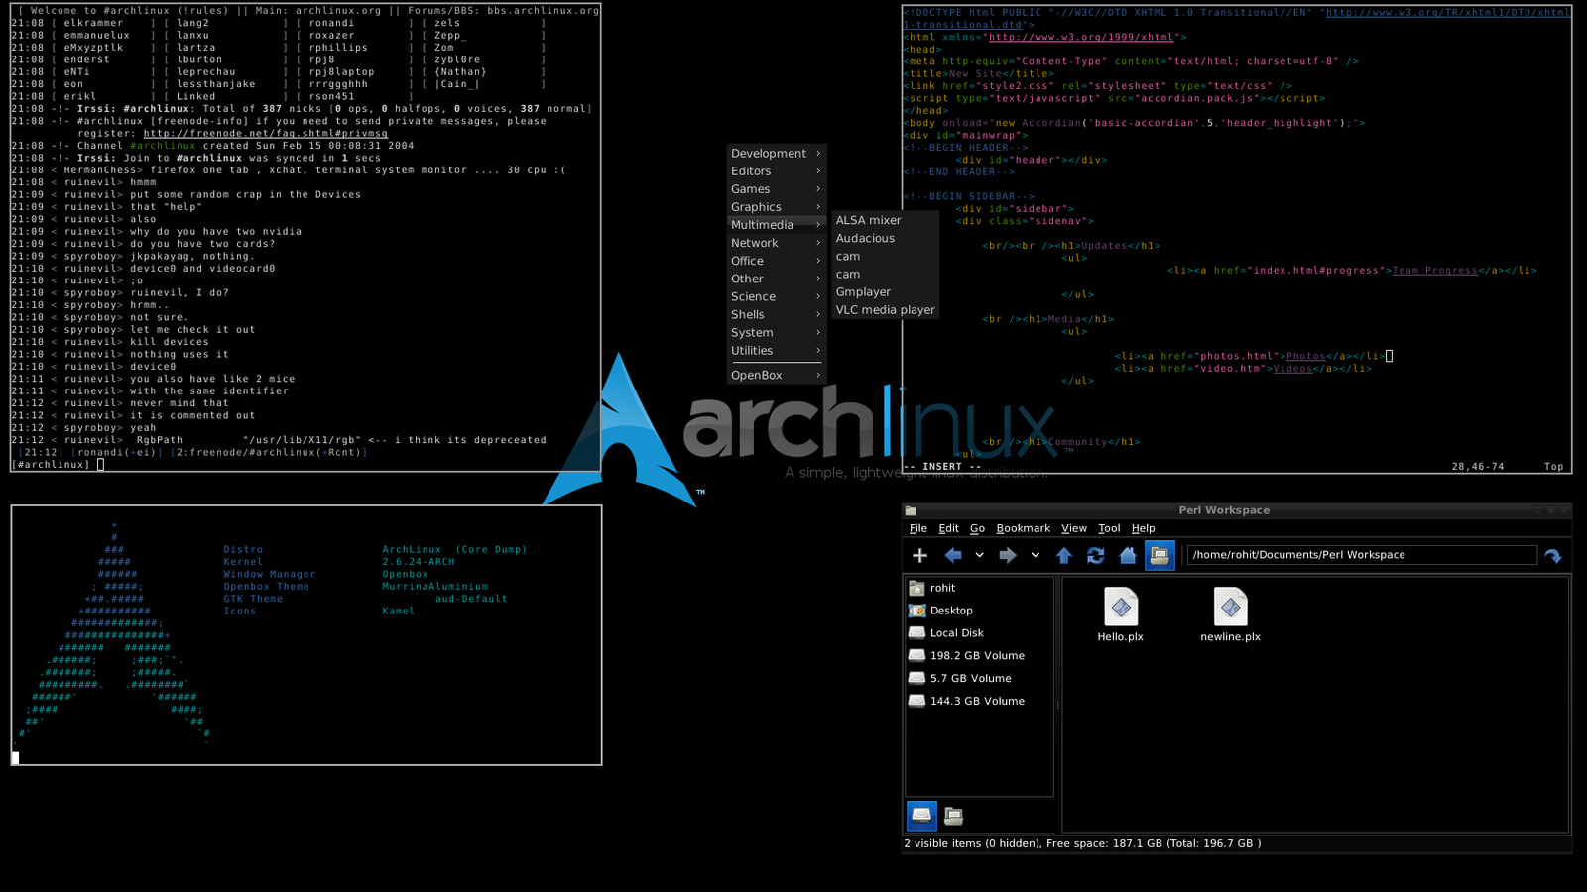Click file manager status bar free space text
The width and height of the screenshot is (1587, 892).
pos(1154,844)
